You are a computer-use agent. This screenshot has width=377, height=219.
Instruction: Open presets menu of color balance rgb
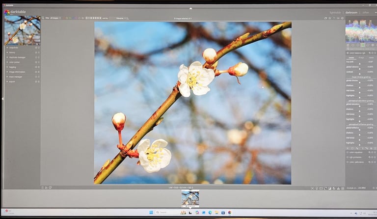coord(375,53)
